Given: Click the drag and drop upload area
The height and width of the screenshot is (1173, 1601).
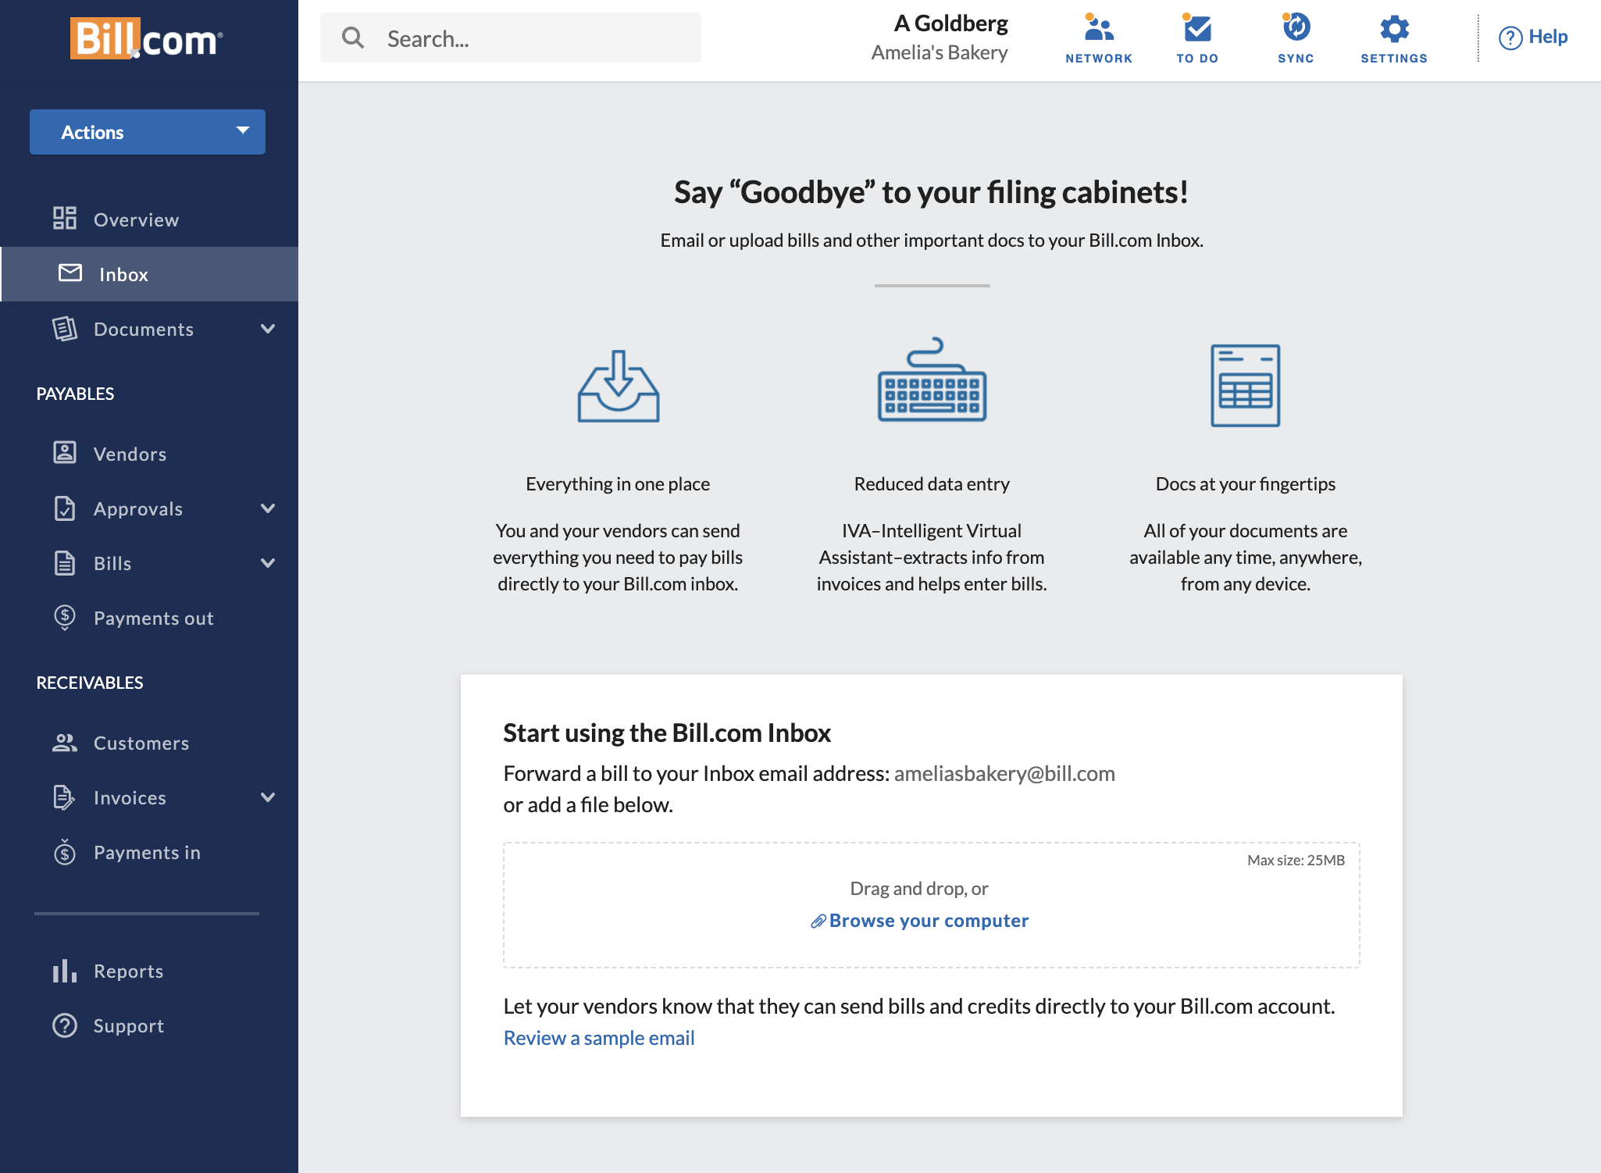Looking at the screenshot, I should 932,905.
